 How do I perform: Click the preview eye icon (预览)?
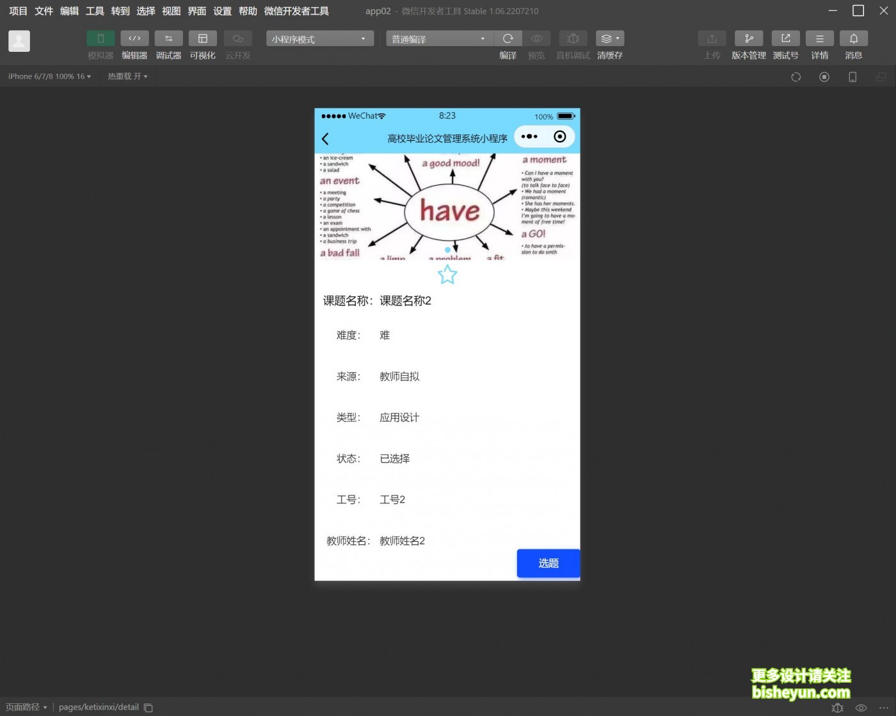click(536, 38)
